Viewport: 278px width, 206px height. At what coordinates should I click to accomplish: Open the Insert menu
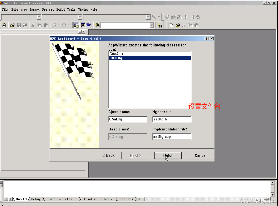pos(34,10)
